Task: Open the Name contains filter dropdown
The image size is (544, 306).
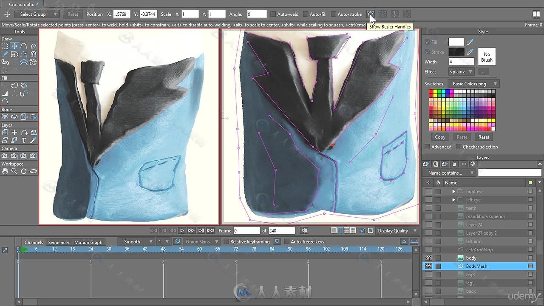Action: (449, 173)
